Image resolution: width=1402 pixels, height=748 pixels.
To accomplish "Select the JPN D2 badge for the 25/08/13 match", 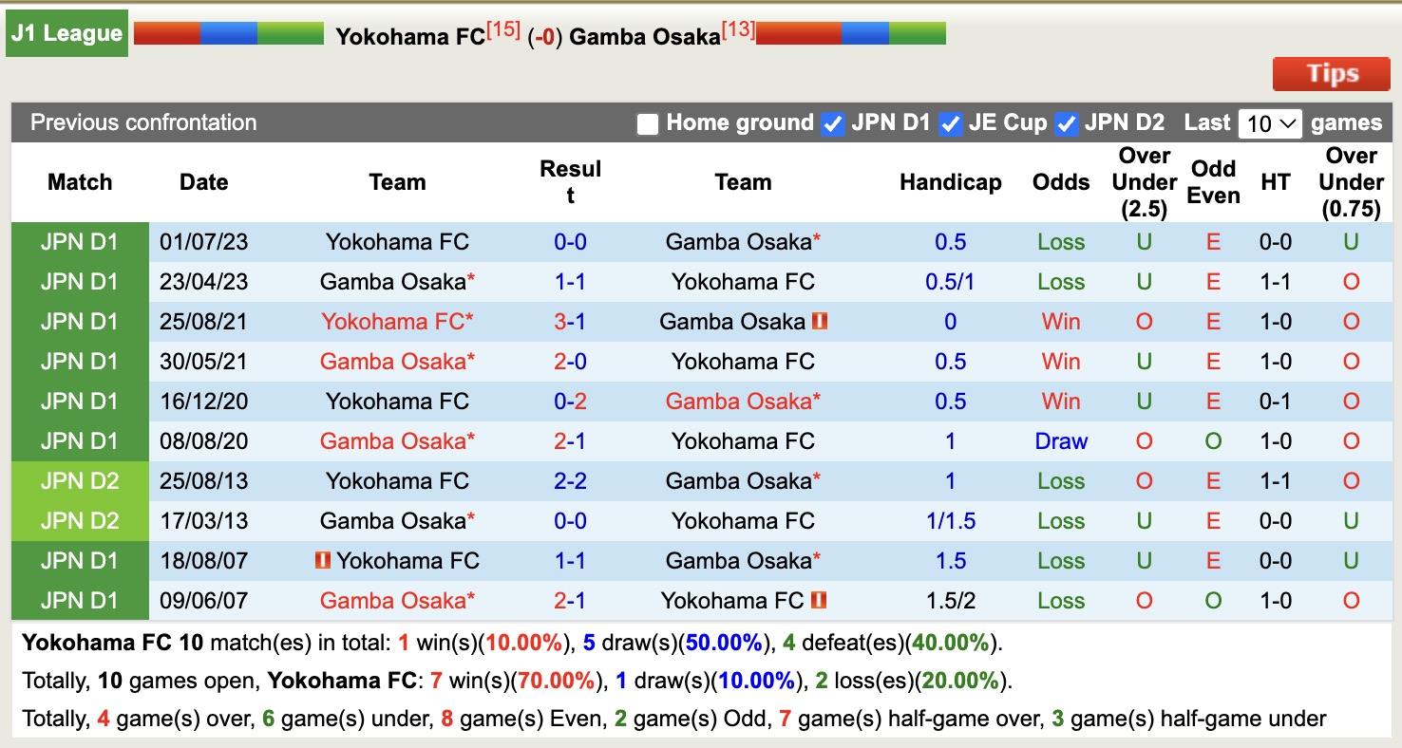I will pos(80,480).
